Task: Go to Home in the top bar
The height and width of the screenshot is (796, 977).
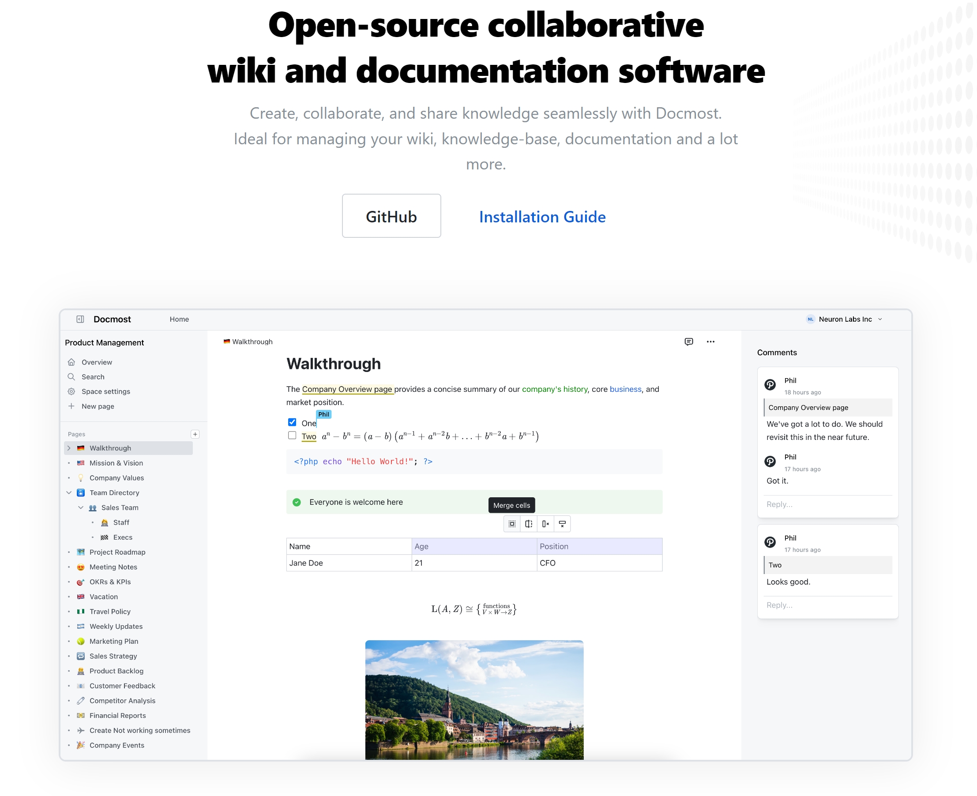Action: [179, 319]
